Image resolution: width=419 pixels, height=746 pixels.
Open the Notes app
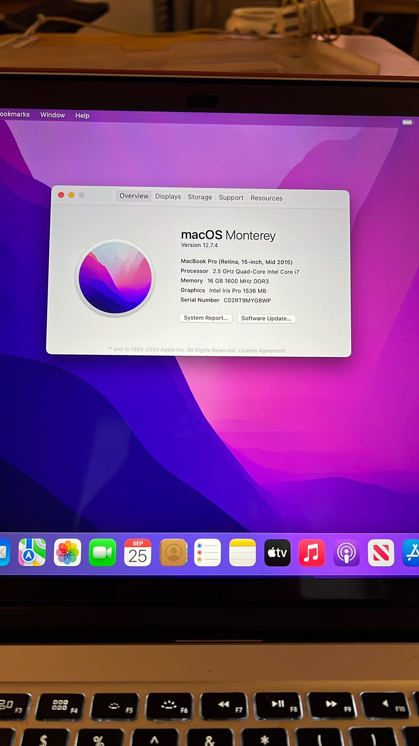tap(242, 552)
